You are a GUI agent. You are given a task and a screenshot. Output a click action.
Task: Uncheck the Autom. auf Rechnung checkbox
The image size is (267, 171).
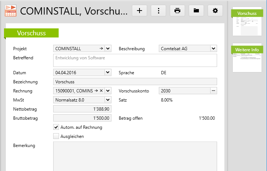point(56,127)
